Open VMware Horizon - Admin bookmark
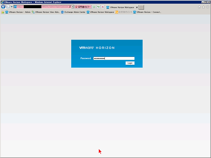 [18, 12]
